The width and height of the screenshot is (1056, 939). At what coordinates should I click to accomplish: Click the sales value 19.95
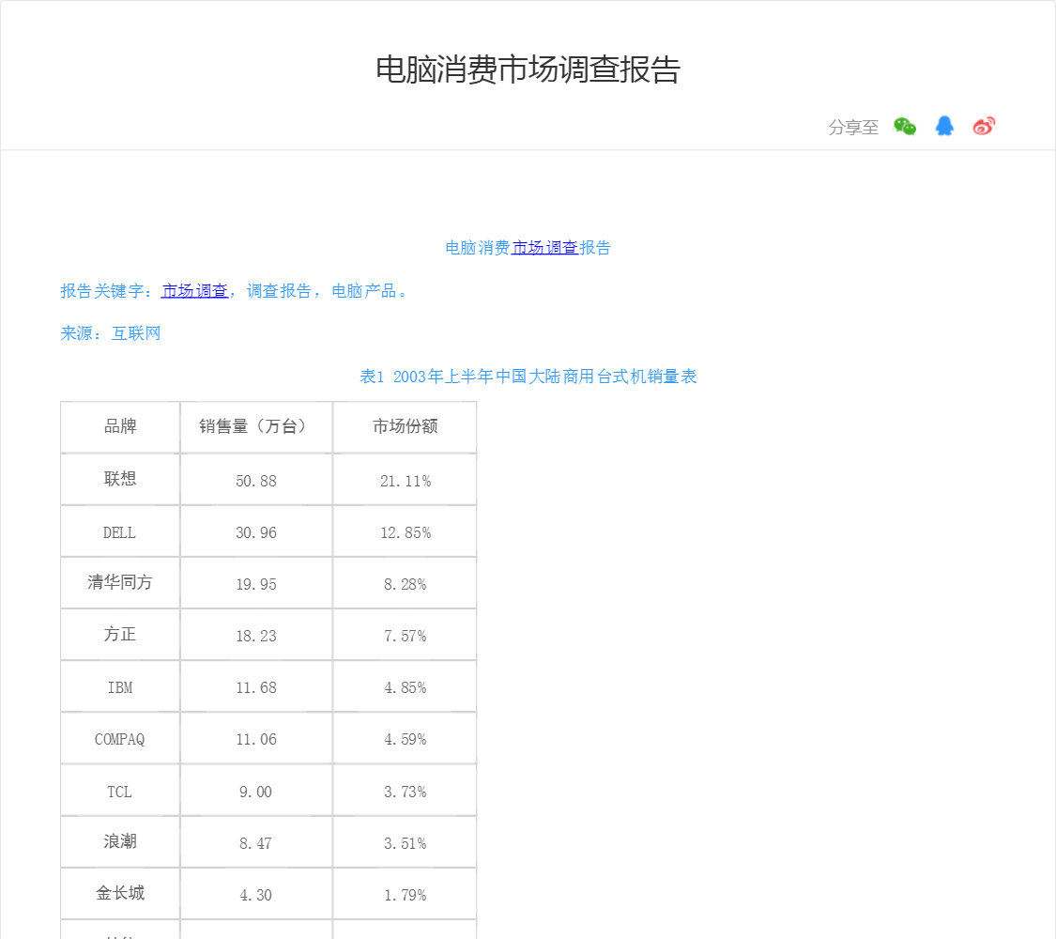click(256, 585)
